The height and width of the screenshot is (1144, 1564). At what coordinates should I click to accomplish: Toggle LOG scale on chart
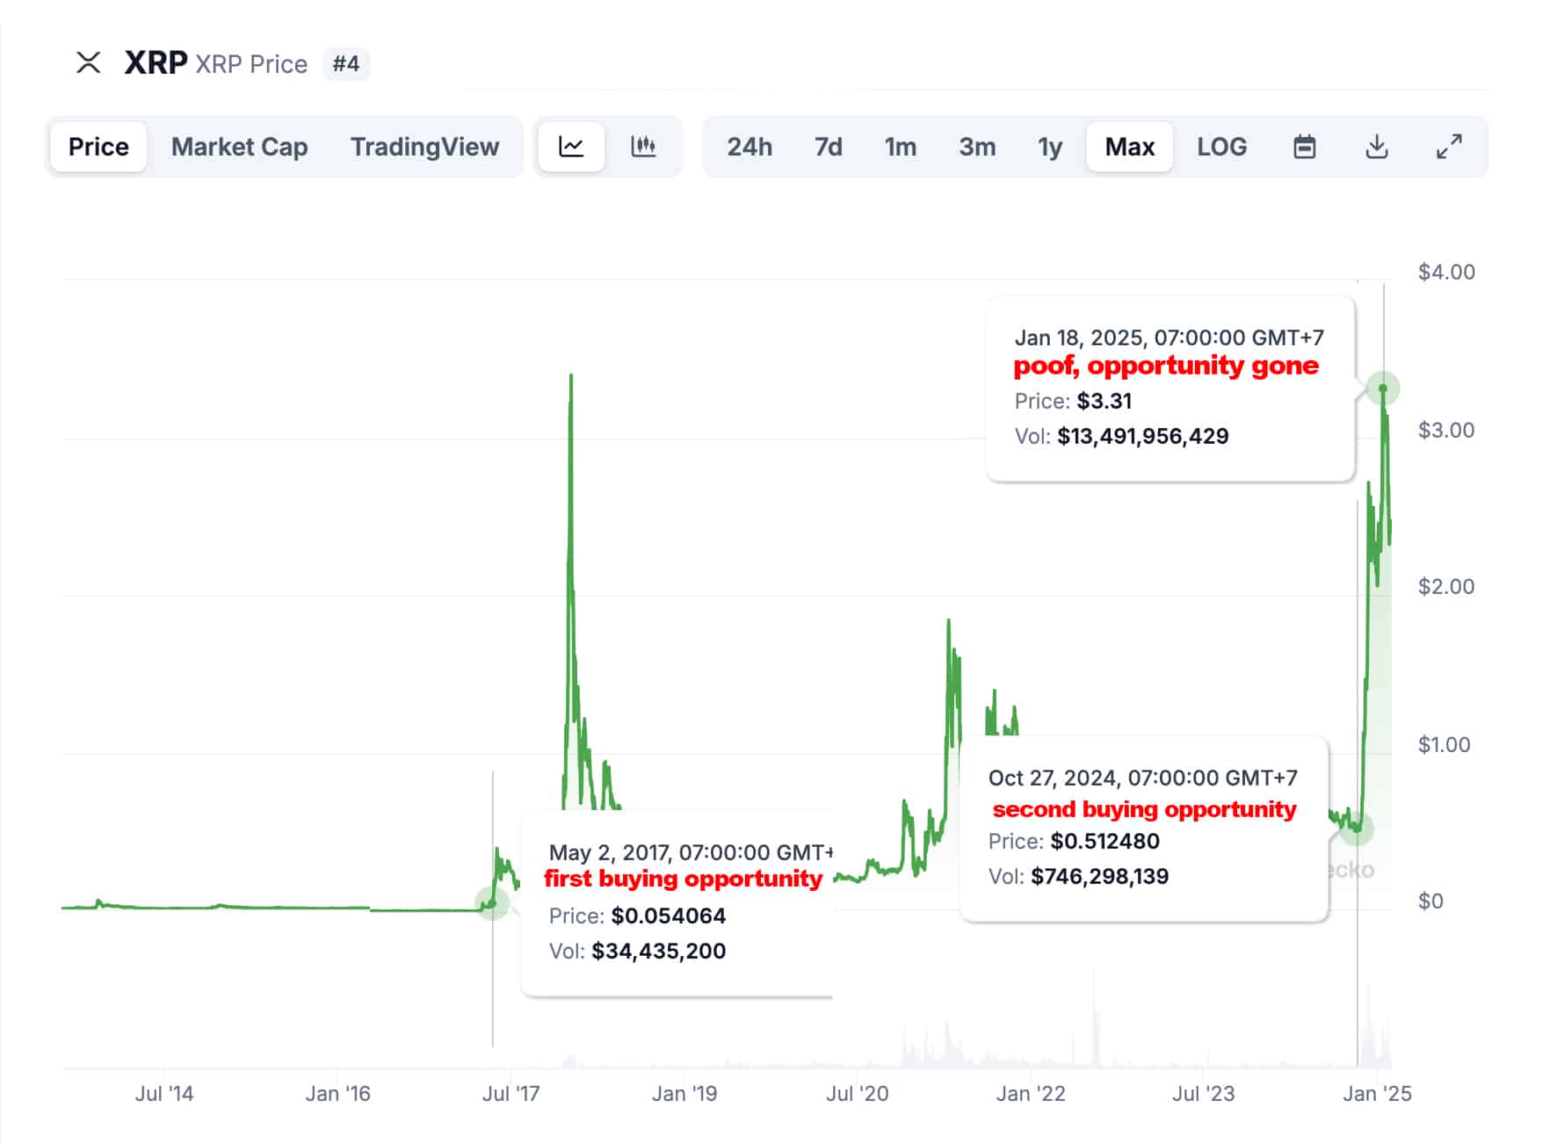pyautogui.click(x=1221, y=147)
